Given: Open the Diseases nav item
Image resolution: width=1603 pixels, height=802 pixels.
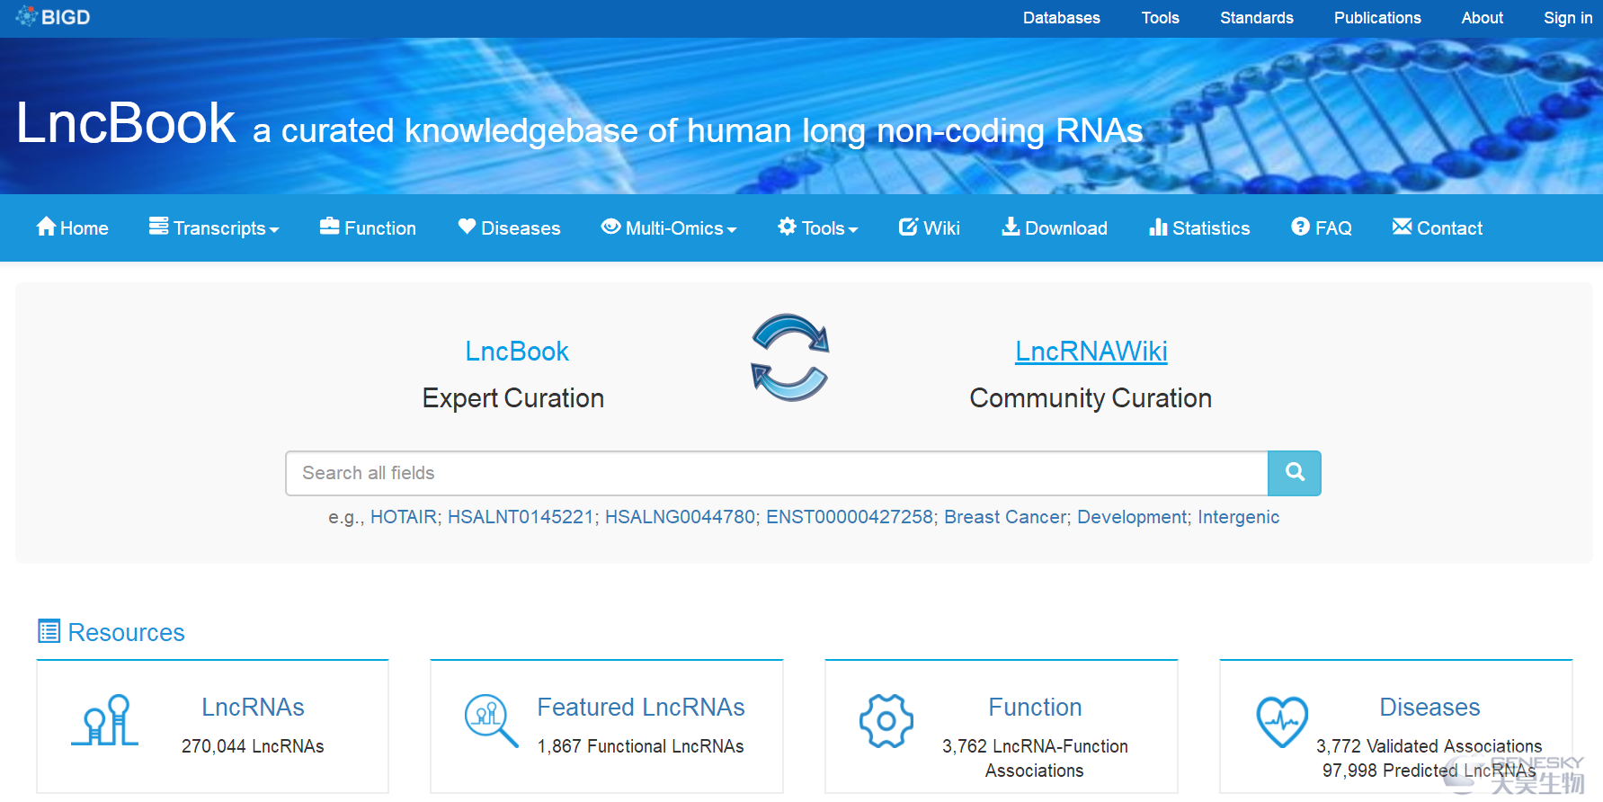Looking at the screenshot, I should pos(509,227).
